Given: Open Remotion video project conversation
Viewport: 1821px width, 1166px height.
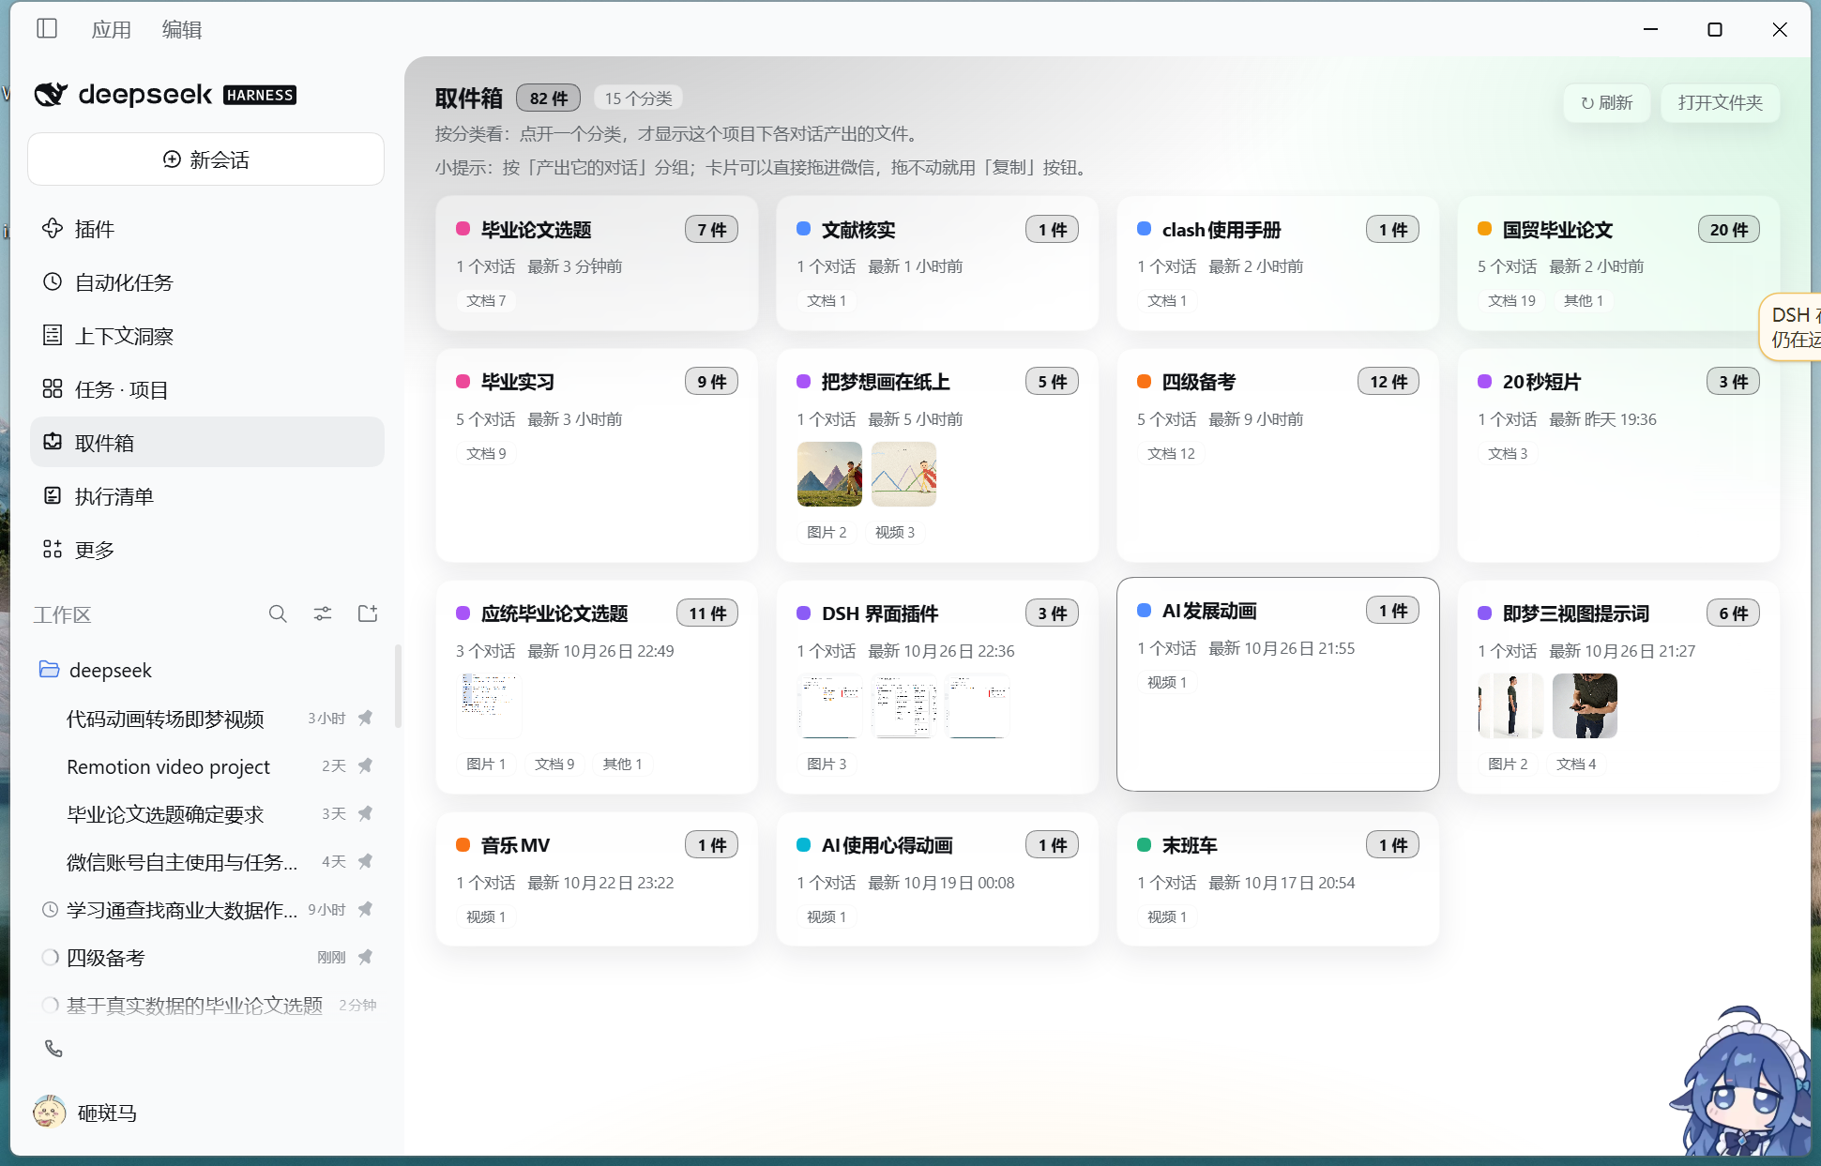Looking at the screenshot, I should (x=168, y=766).
